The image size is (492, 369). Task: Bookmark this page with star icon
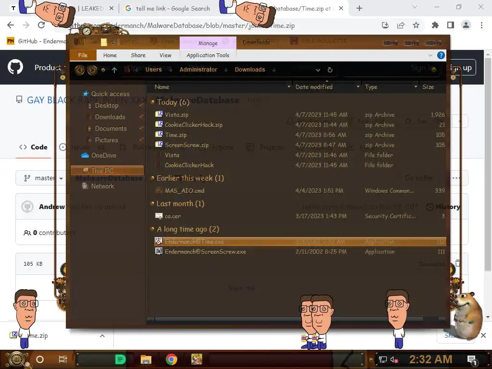[416, 25]
